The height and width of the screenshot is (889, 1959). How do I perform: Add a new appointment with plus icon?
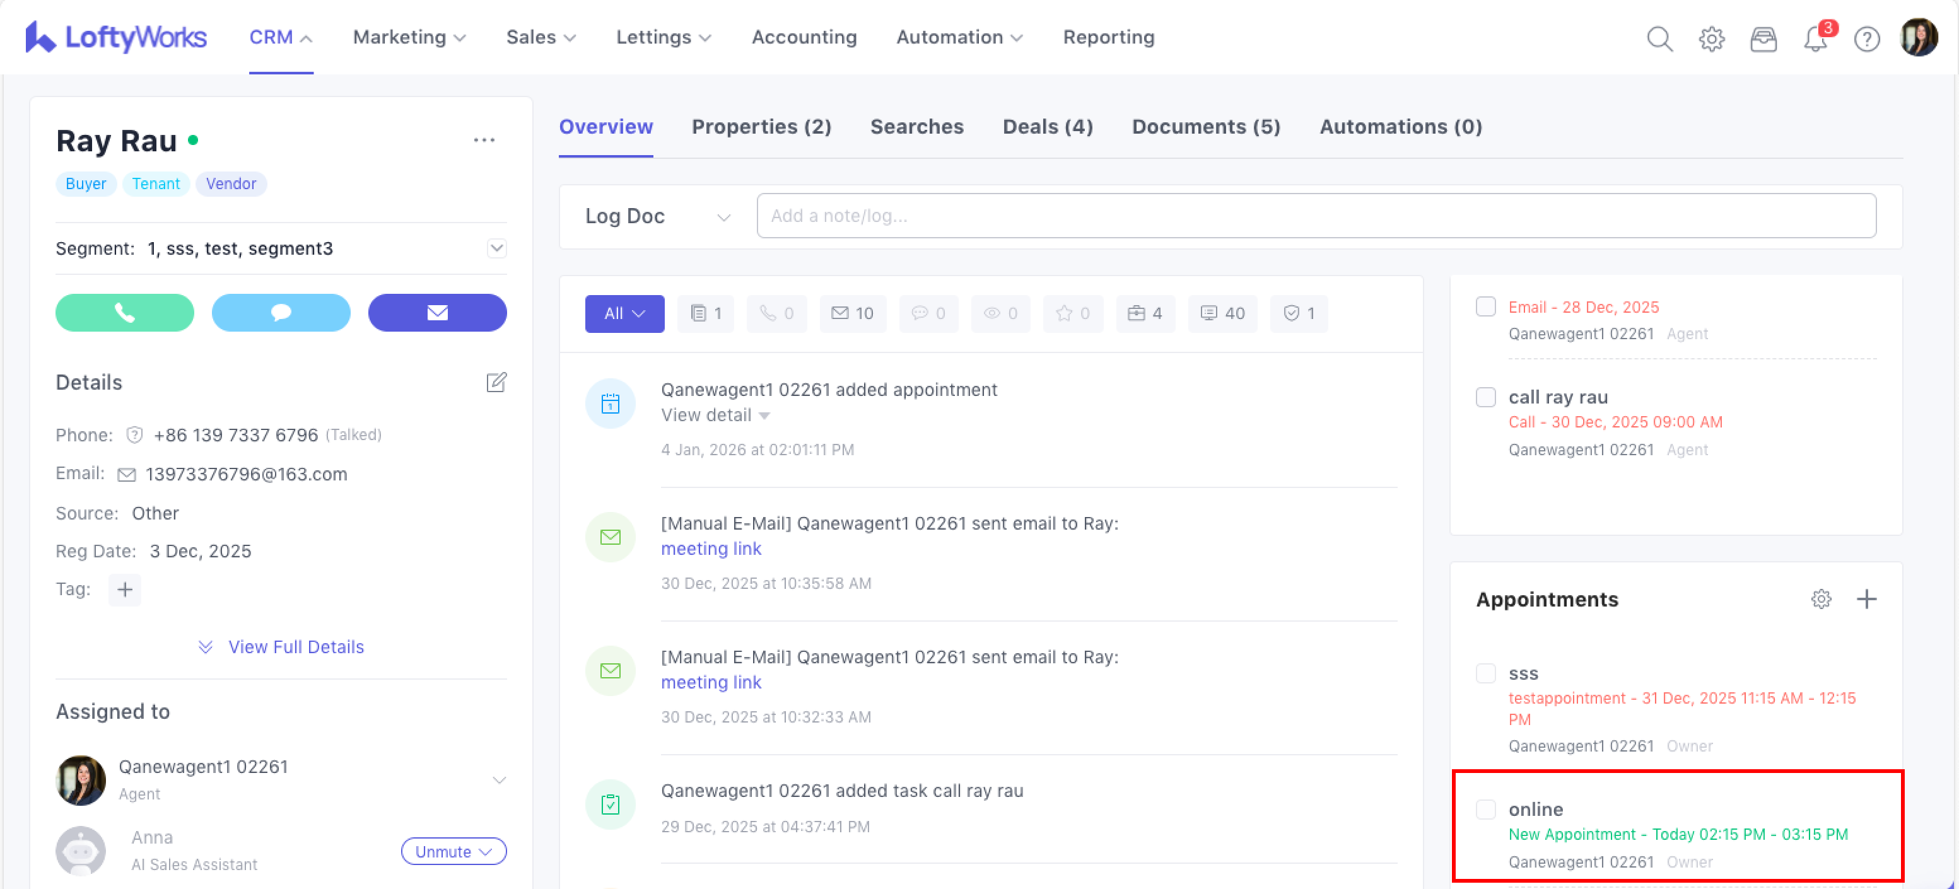[x=1866, y=599]
